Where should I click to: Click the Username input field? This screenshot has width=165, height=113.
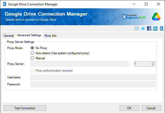coord(93,77)
